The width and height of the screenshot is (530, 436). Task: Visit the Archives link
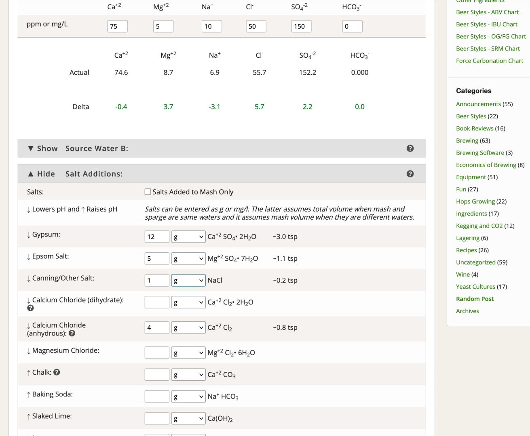pos(467,311)
